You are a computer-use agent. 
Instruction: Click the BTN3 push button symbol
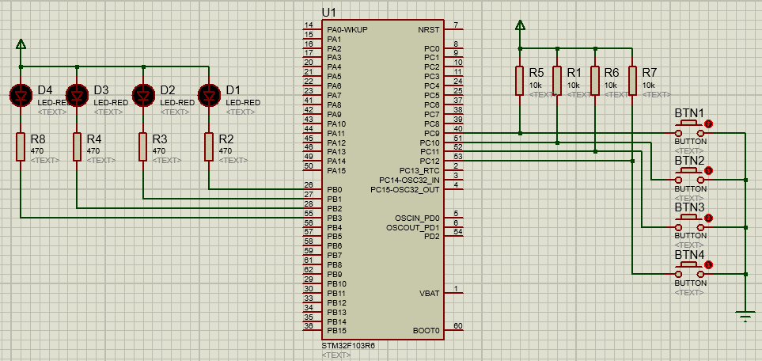tap(689, 222)
